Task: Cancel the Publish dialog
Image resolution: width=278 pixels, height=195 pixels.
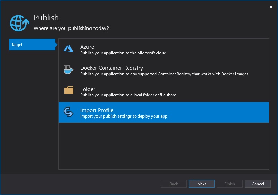Action: pyautogui.click(x=258, y=184)
